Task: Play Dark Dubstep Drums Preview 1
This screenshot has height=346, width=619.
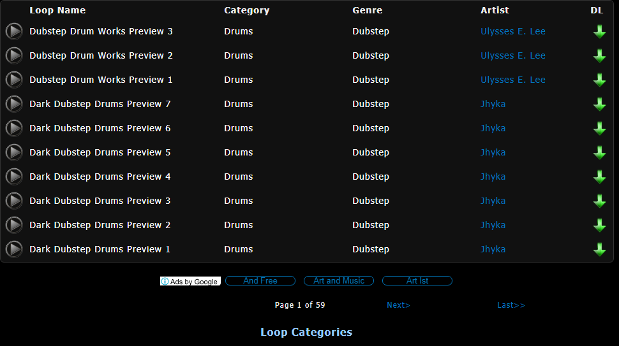Action: click(14, 249)
